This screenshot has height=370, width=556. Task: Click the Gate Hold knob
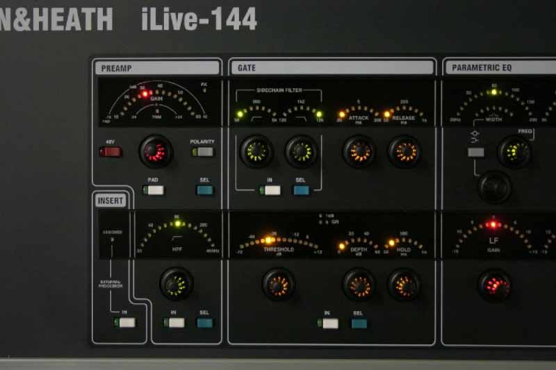pos(404,284)
